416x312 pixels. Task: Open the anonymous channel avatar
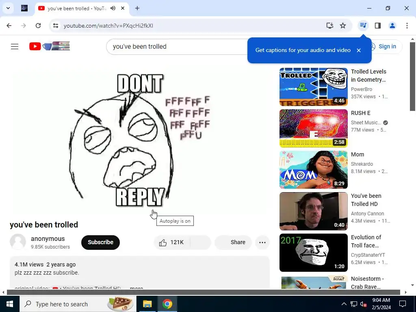[x=18, y=242]
